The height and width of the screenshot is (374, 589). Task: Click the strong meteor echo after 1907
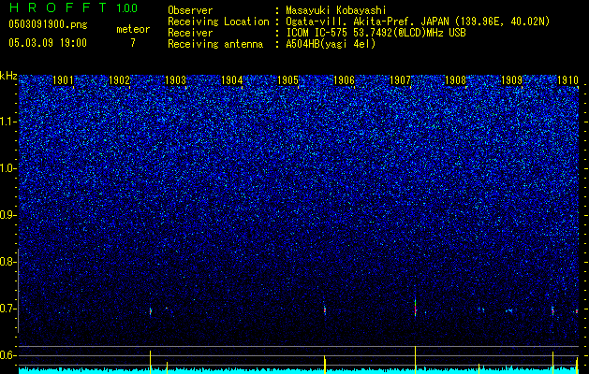(x=416, y=309)
